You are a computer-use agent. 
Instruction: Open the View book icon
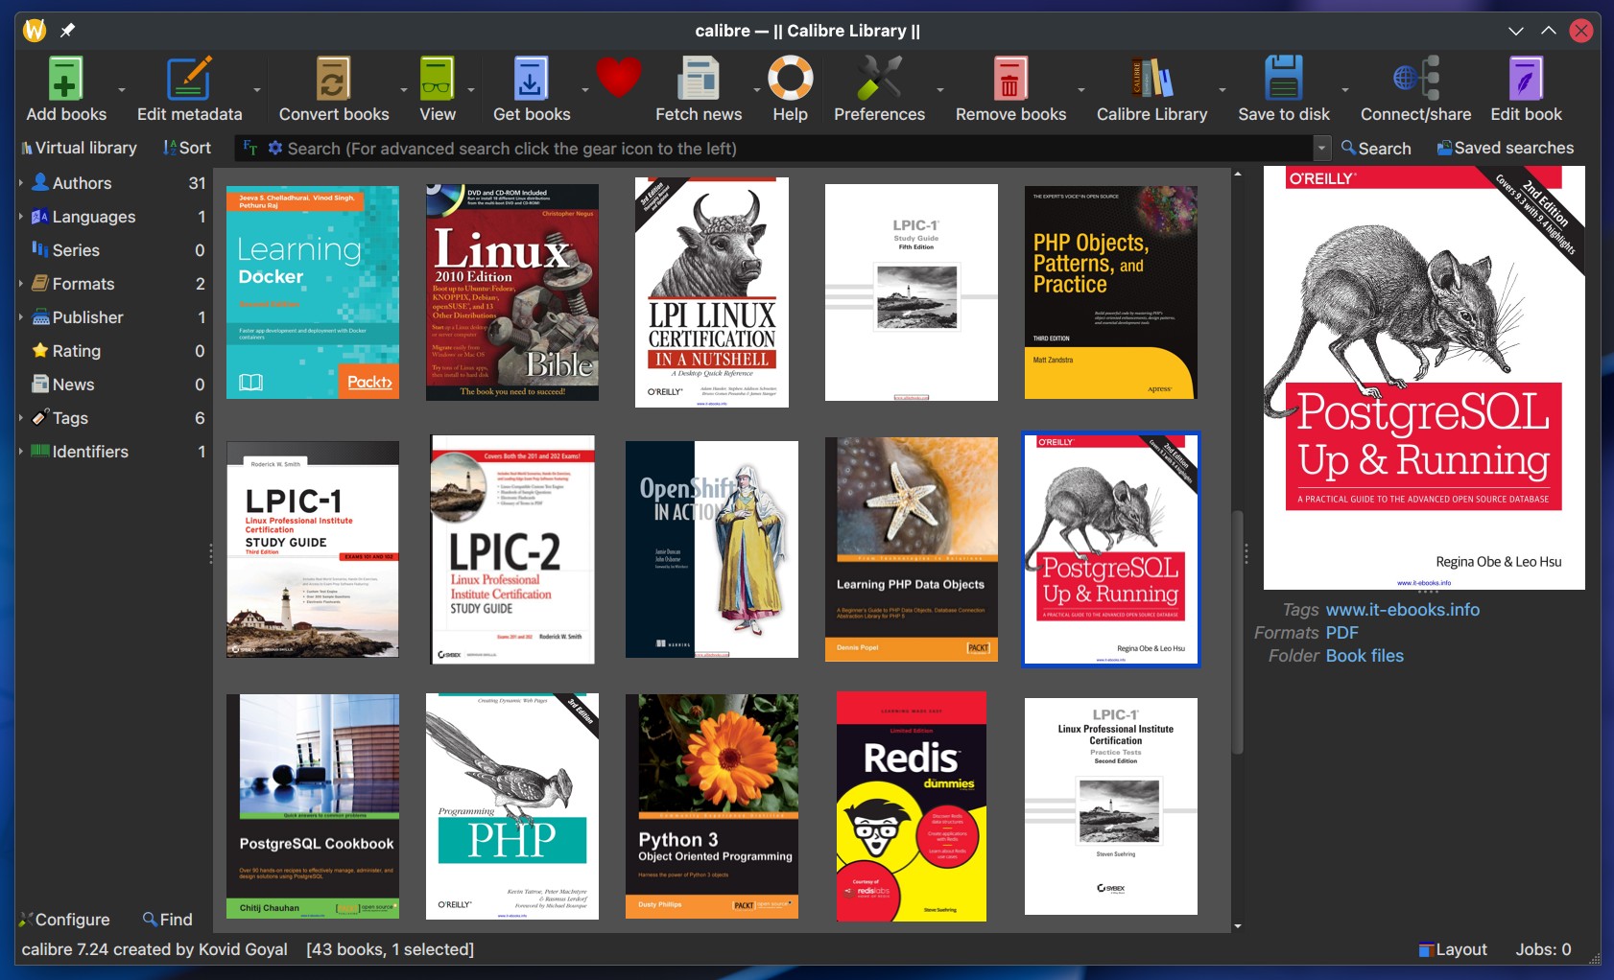click(x=437, y=79)
